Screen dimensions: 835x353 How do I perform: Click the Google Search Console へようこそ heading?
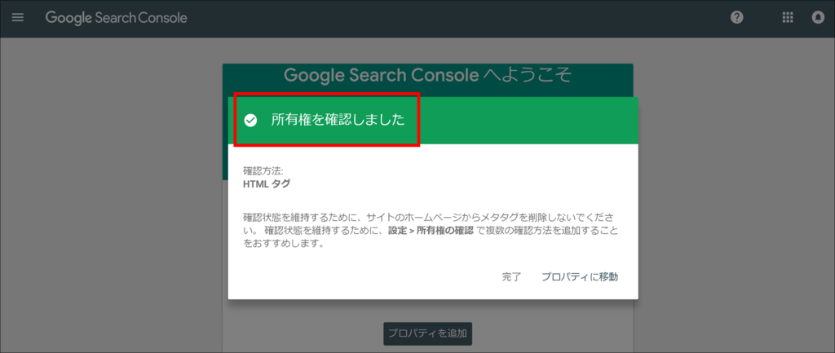[x=427, y=75]
